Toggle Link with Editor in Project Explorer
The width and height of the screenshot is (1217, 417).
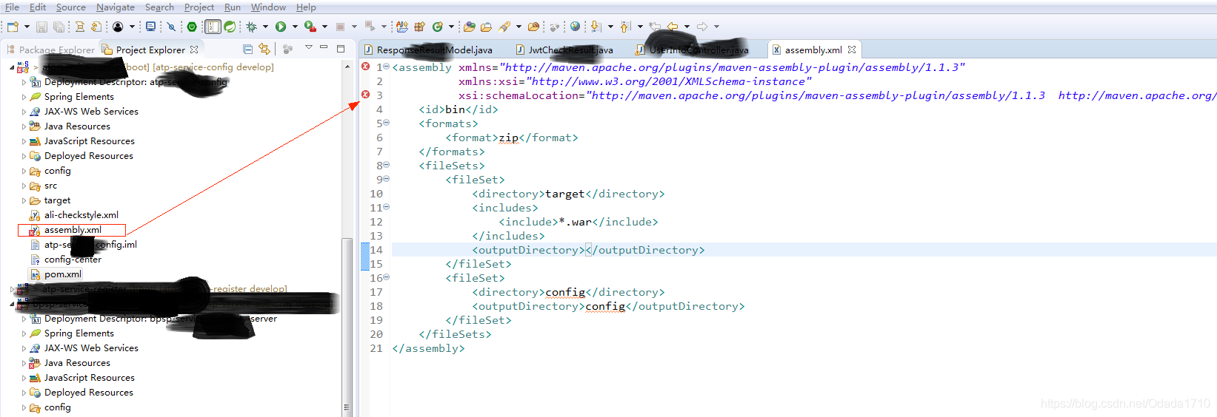264,49
